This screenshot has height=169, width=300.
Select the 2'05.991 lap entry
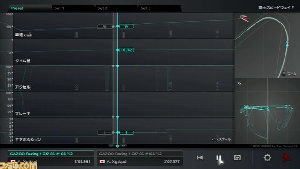pyautogui.click(x=51, y=158)
